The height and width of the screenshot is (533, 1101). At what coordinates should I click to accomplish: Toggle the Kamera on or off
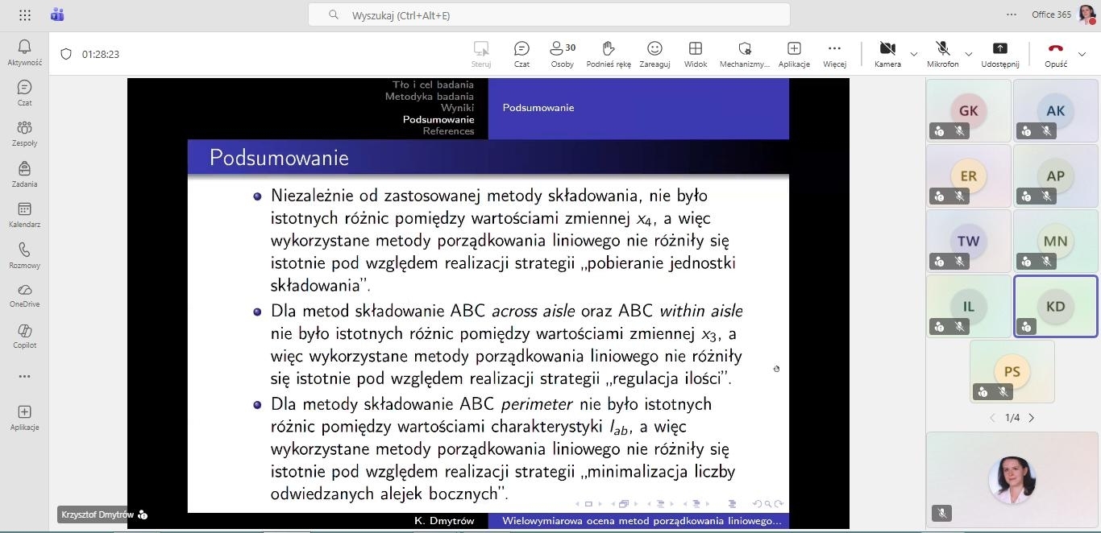pyautogui.click(x=887, y=53)
